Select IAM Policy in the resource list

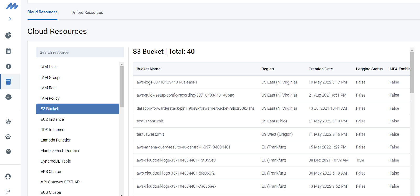(50, 98)
